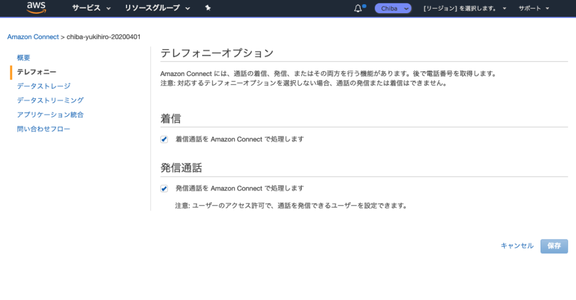Click the 発信通話 section heading
576x300 pixels.
pyautogui.click(x=181, y=168)
